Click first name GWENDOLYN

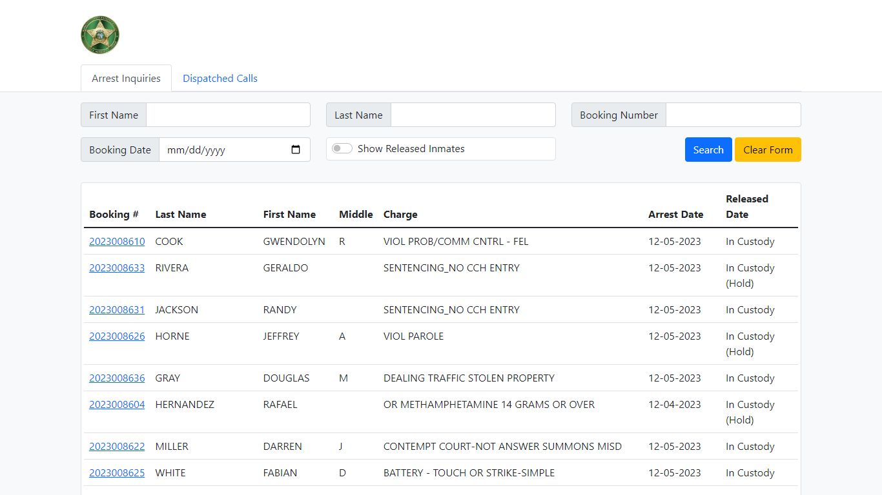click(294, 241)
